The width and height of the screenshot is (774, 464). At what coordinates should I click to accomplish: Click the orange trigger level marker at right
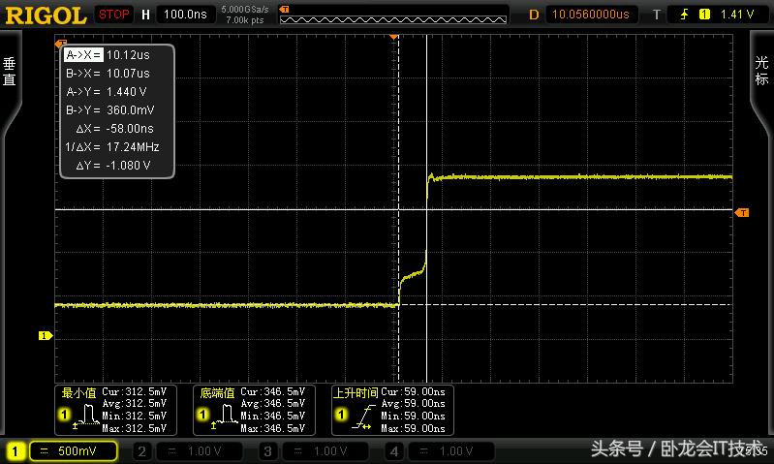pos(742,211)
